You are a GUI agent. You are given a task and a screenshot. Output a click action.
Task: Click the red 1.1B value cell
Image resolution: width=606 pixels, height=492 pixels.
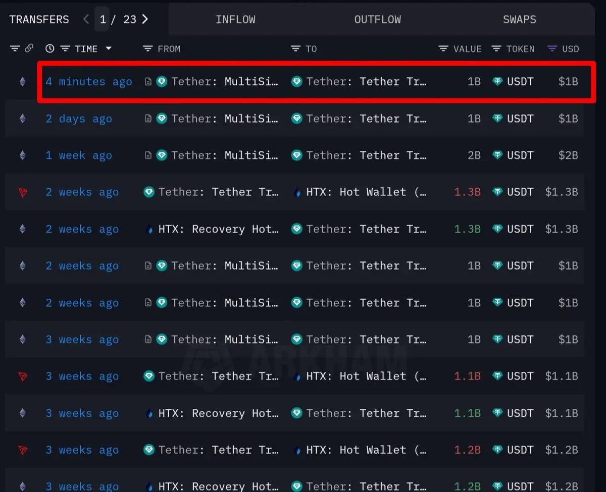(467, 376)
